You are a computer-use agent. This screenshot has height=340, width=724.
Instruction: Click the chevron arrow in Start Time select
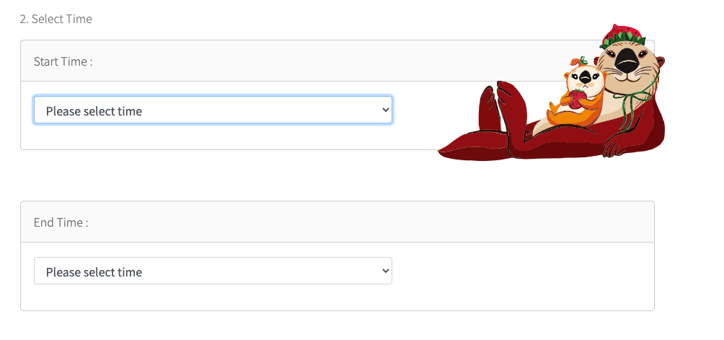386,110
